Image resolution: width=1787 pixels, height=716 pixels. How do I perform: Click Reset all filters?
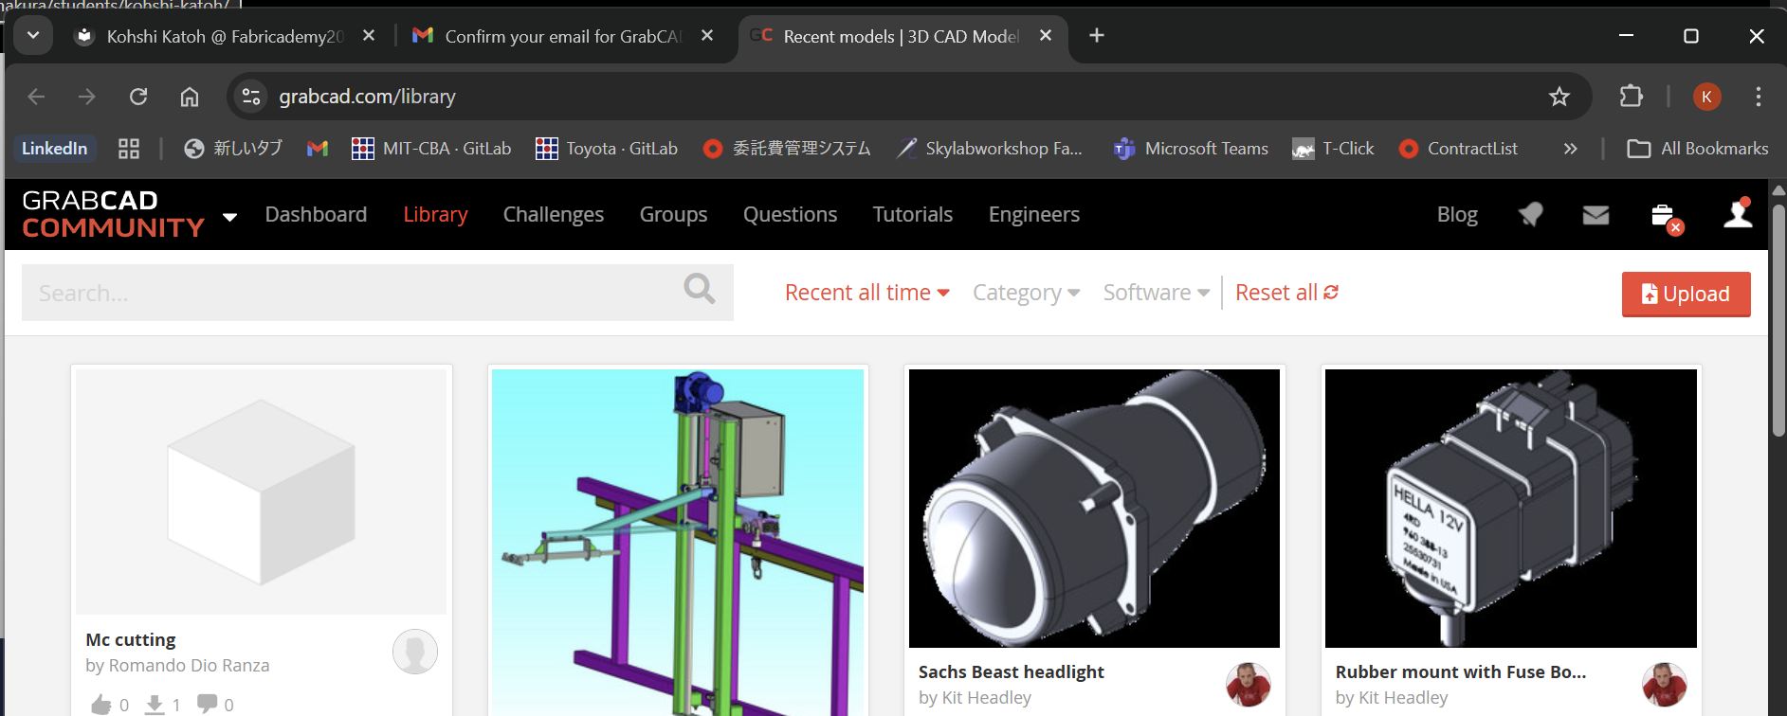(1286, 293)
